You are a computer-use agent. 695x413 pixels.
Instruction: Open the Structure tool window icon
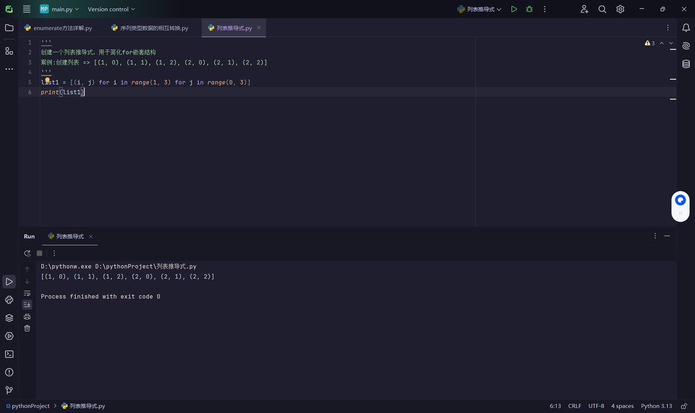9,51
